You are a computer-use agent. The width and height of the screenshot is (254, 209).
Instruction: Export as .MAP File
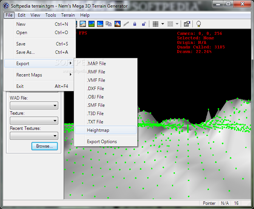(105, 64)
